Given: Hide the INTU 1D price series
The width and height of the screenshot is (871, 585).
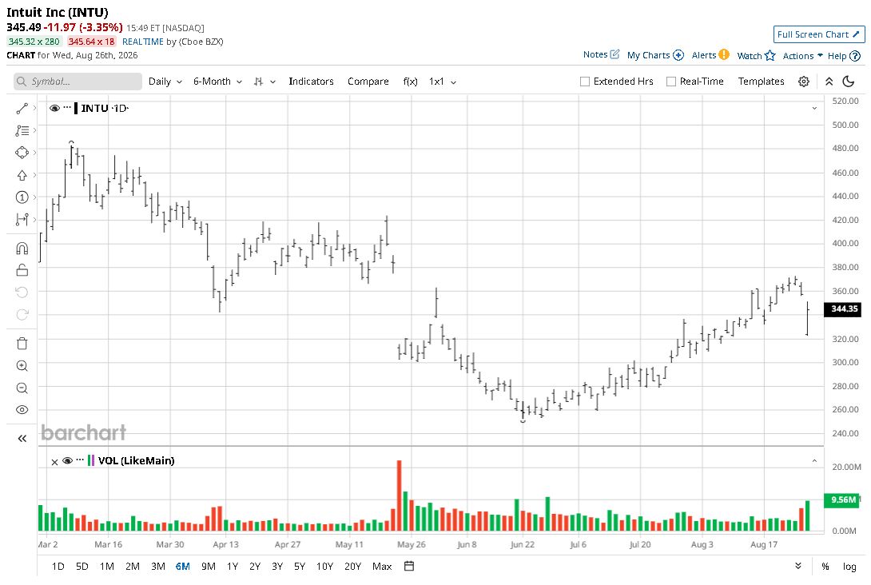Looking at the screenshot, I should click(54, 109).
